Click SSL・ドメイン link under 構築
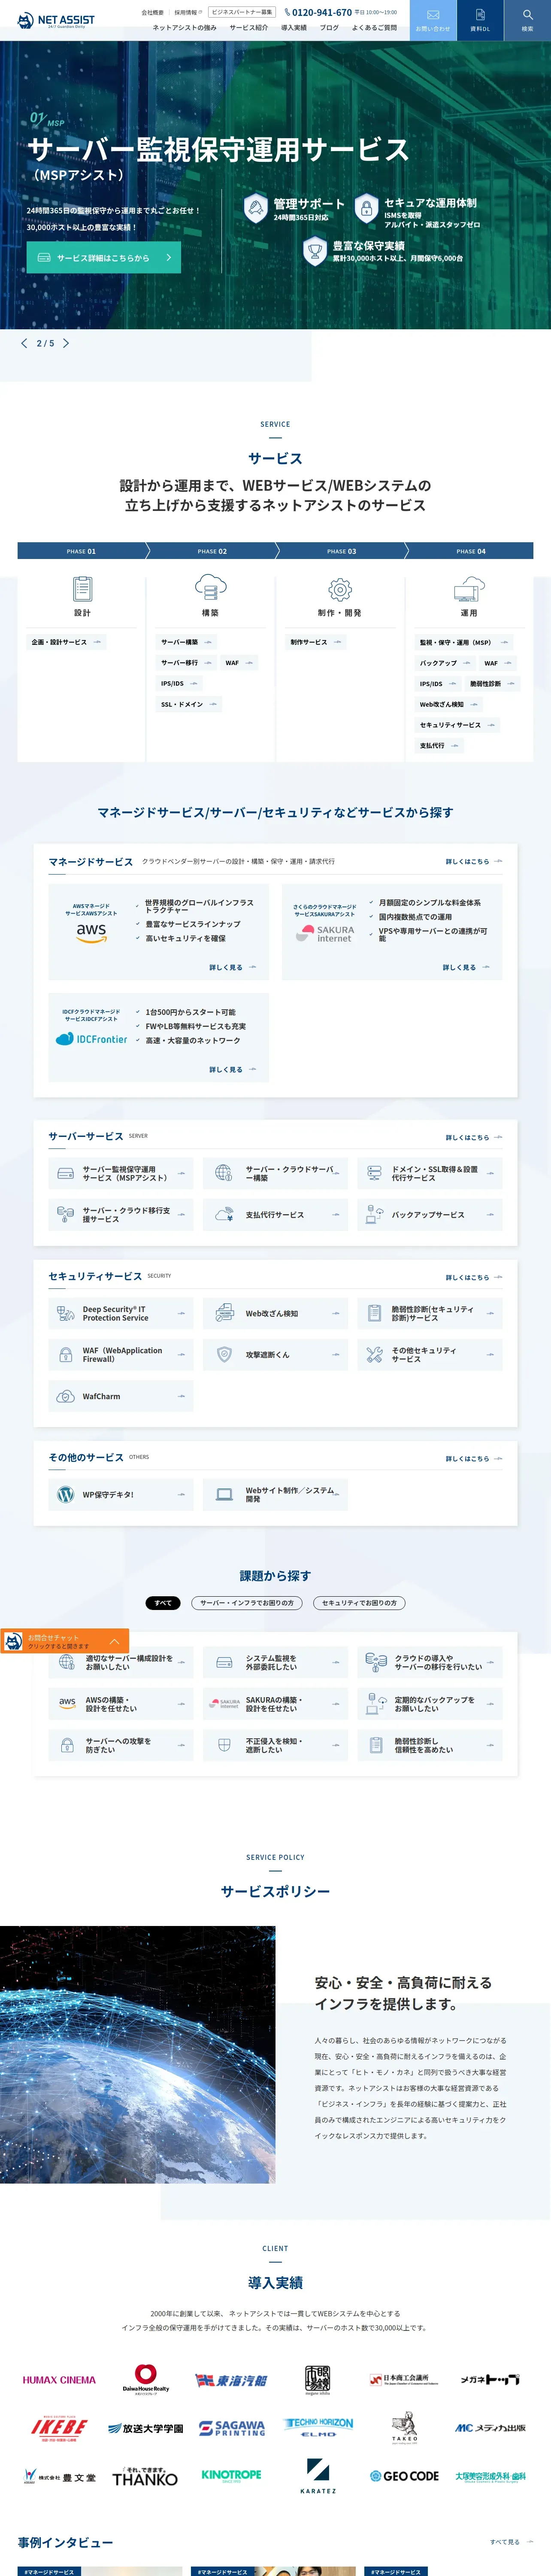The width and height of the screenshot is (551, 2576). (x=189, y=704)
